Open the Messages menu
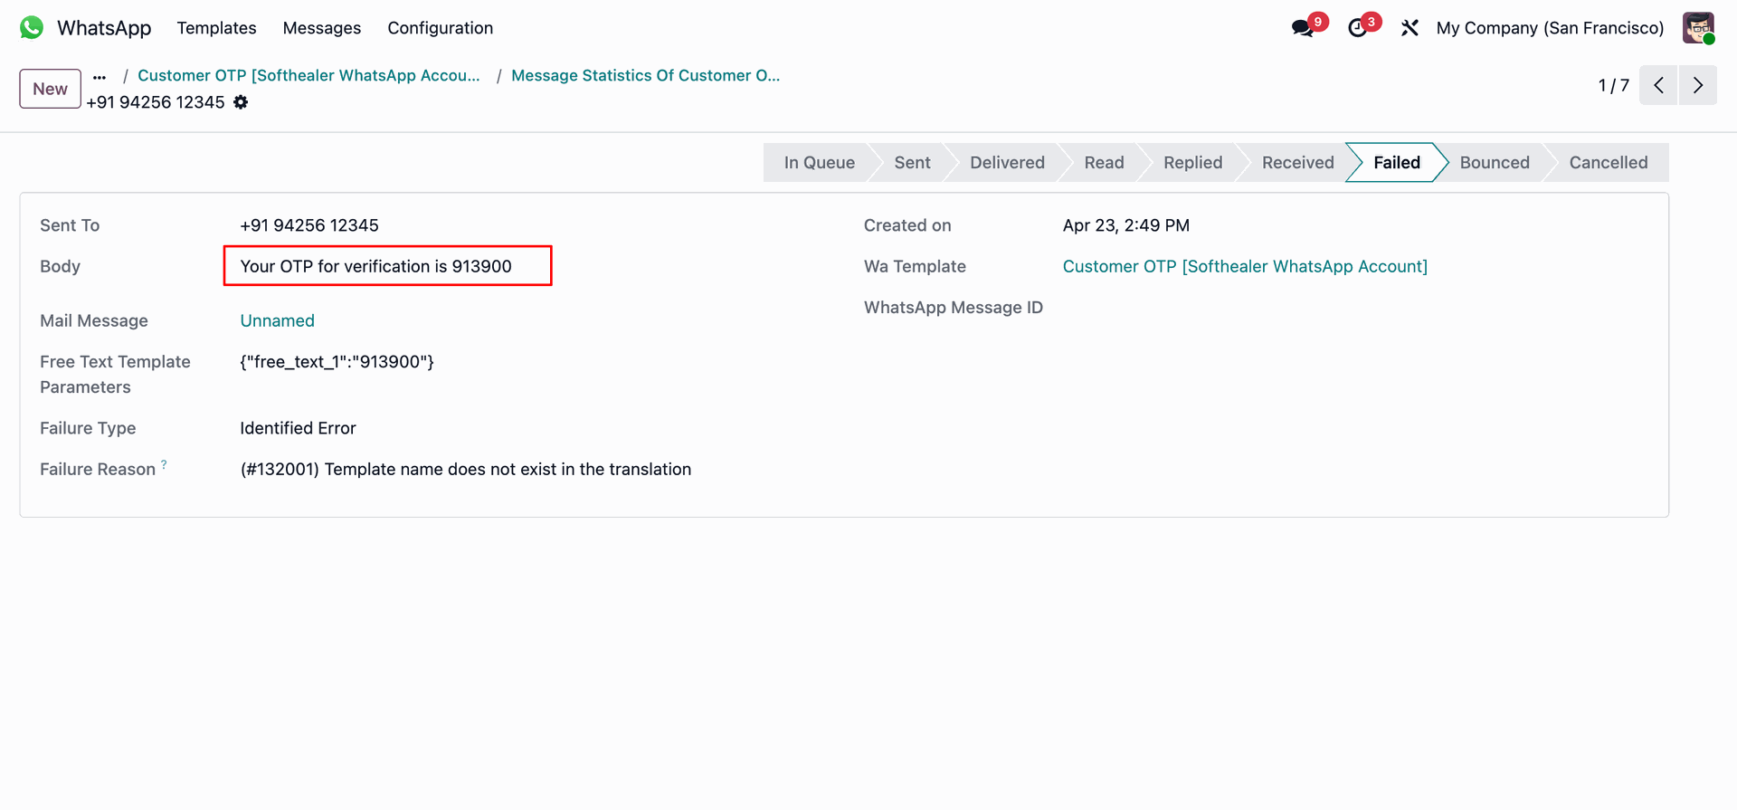Viewport: 1737px width, 810px height. [322, 28]
